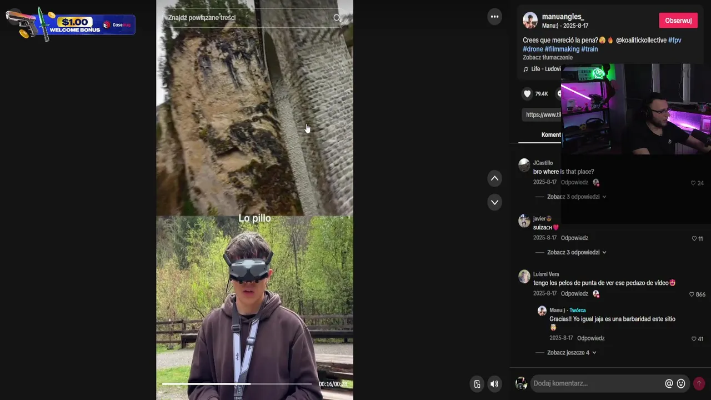Open the #drone hashtag
The image size is (711, 400).
[533, 49]
